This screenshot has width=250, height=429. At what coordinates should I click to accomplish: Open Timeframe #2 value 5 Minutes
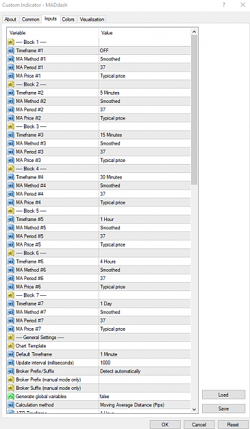coord(145,93)
